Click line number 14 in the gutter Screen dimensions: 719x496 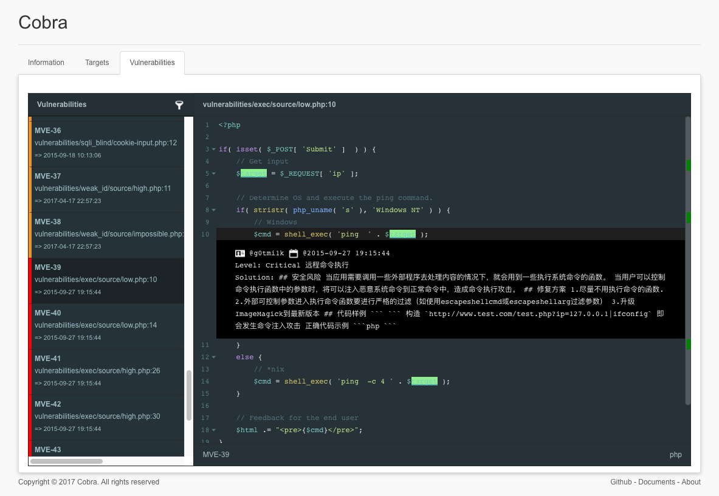[205, 381]
